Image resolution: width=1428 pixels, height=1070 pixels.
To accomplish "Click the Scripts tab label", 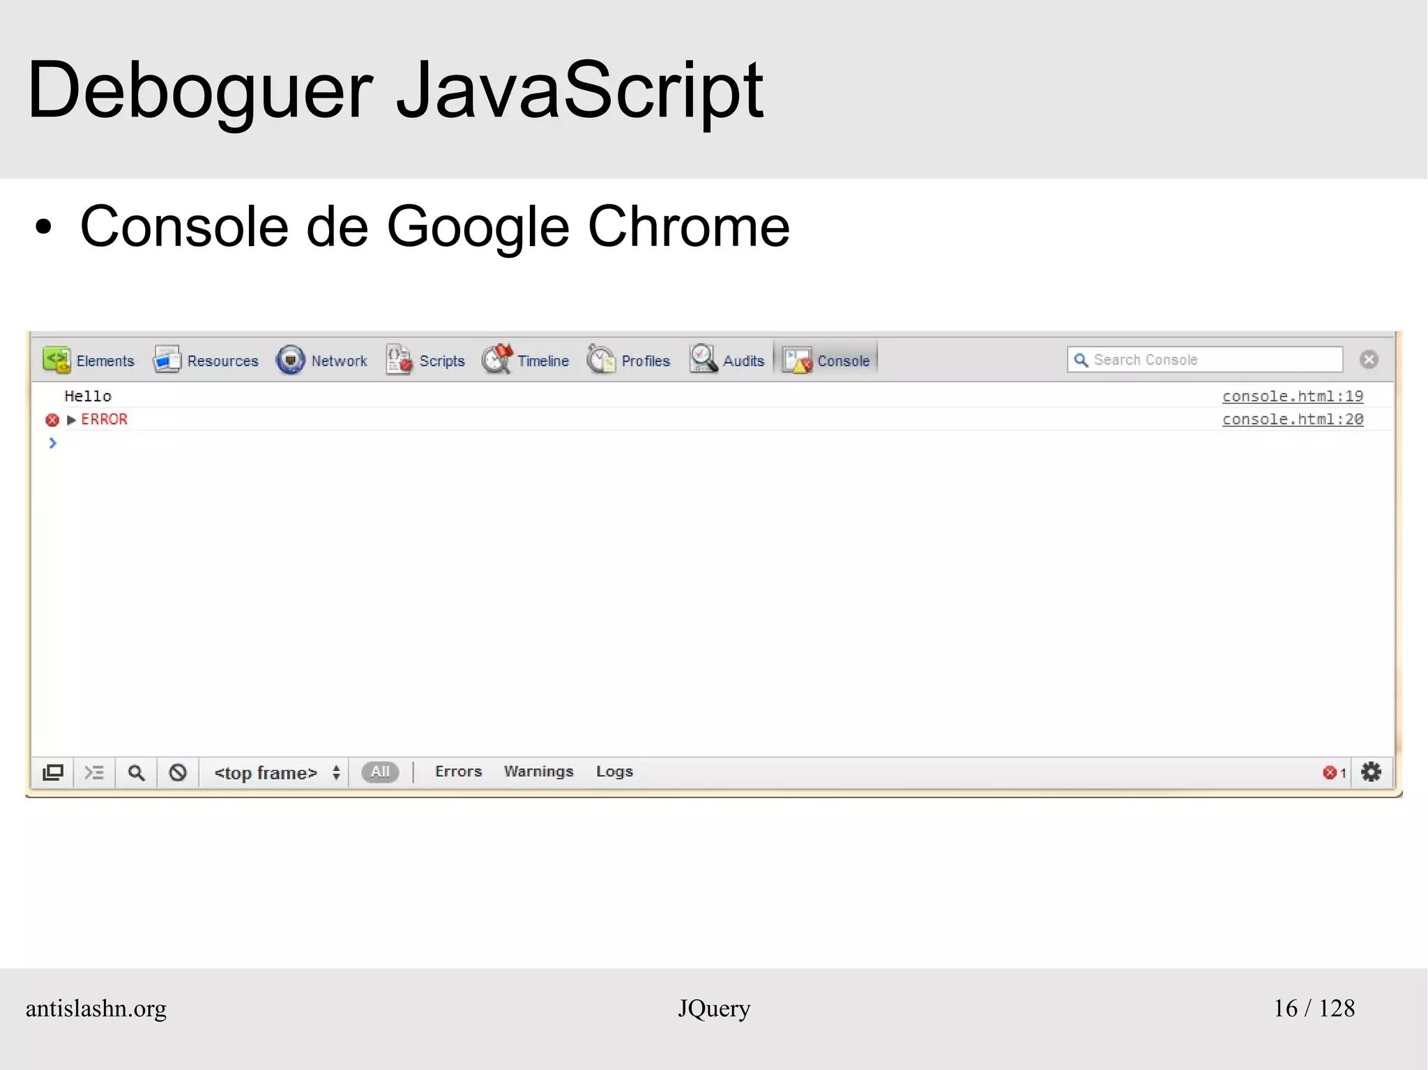I will coord(442,361).
